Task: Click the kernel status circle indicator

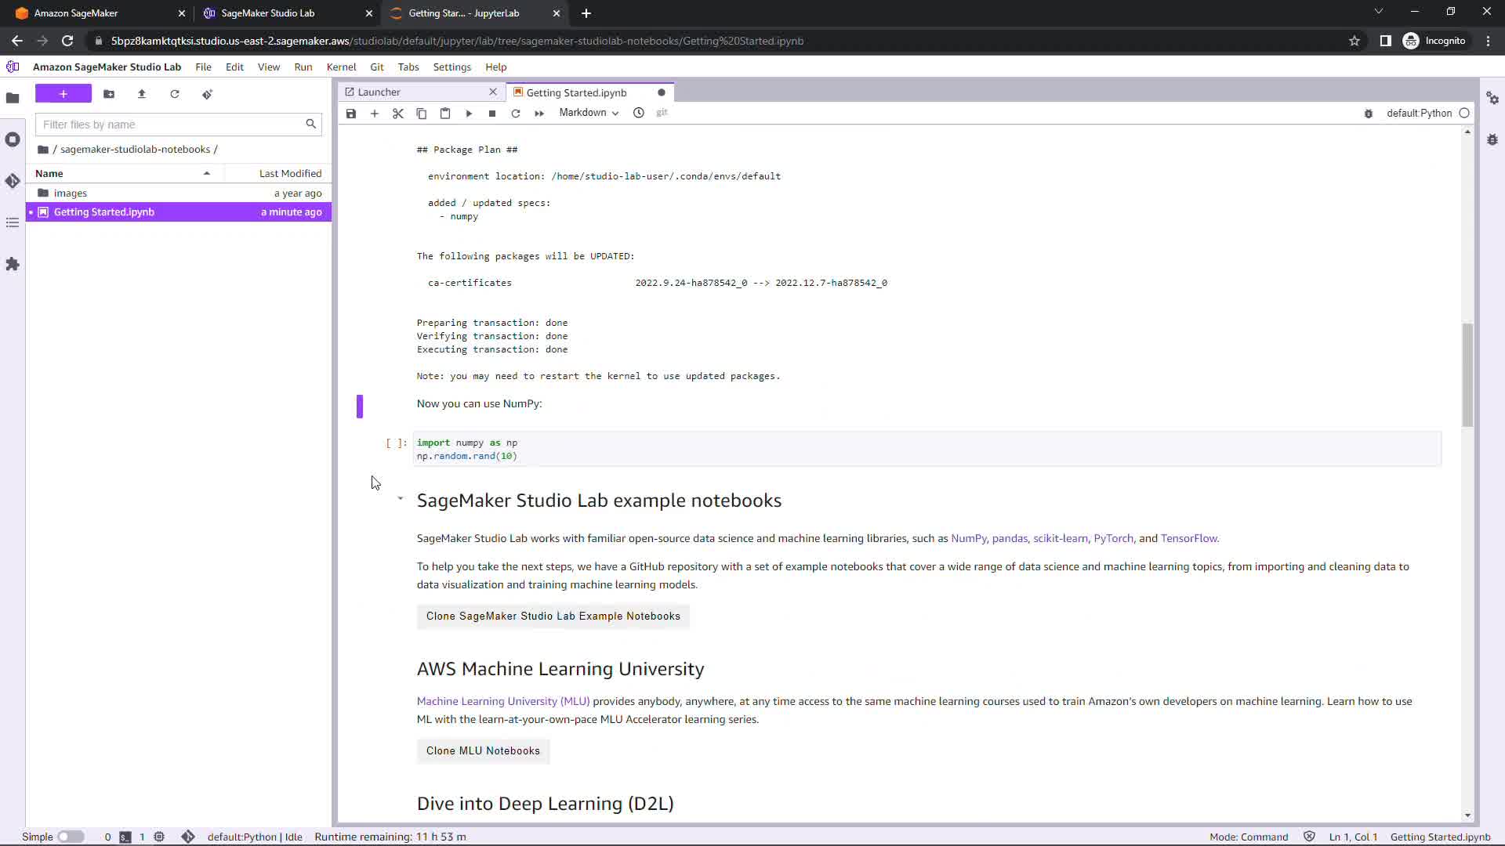Action: coord(1464,113)
